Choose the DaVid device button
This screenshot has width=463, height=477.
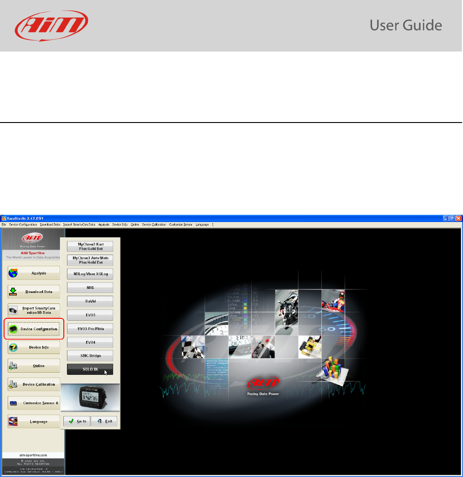90,301
